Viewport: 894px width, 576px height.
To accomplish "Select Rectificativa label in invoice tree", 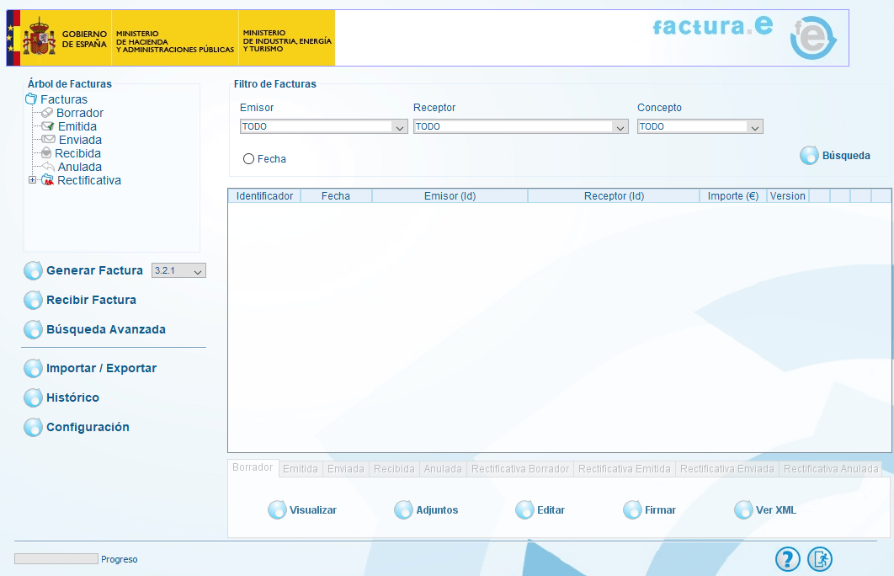I will click(89, 180).
